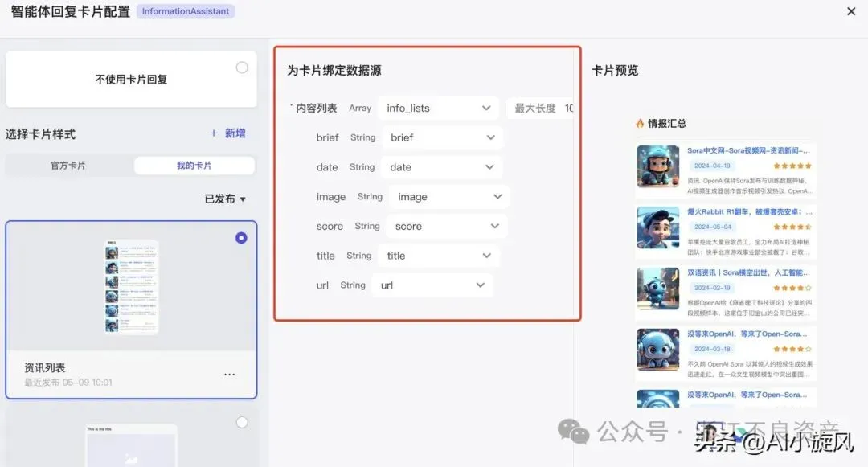Open the image field binding dropdown

[449, 196]
